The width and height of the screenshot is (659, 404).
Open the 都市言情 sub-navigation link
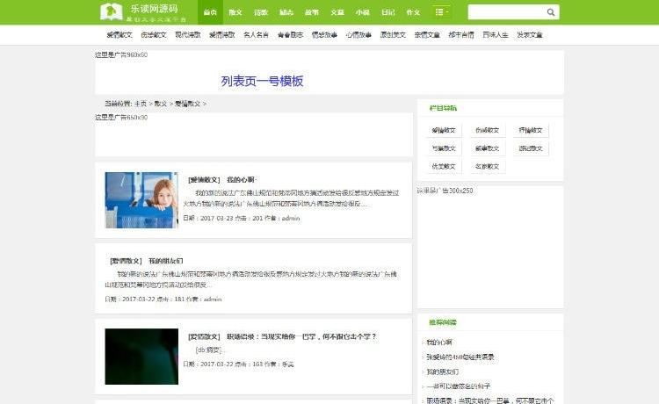click(461, 35)
